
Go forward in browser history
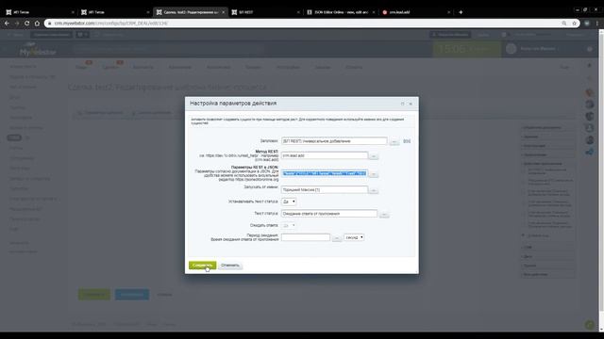tap(17, 24)
